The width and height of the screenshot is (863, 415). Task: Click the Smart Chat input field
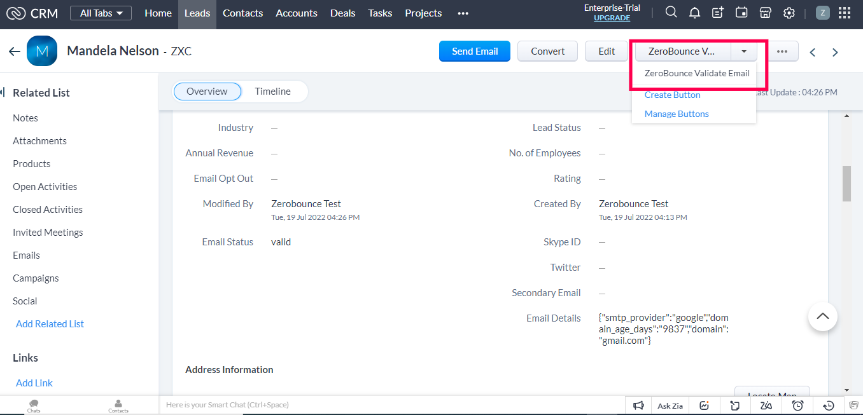(391, 405)
